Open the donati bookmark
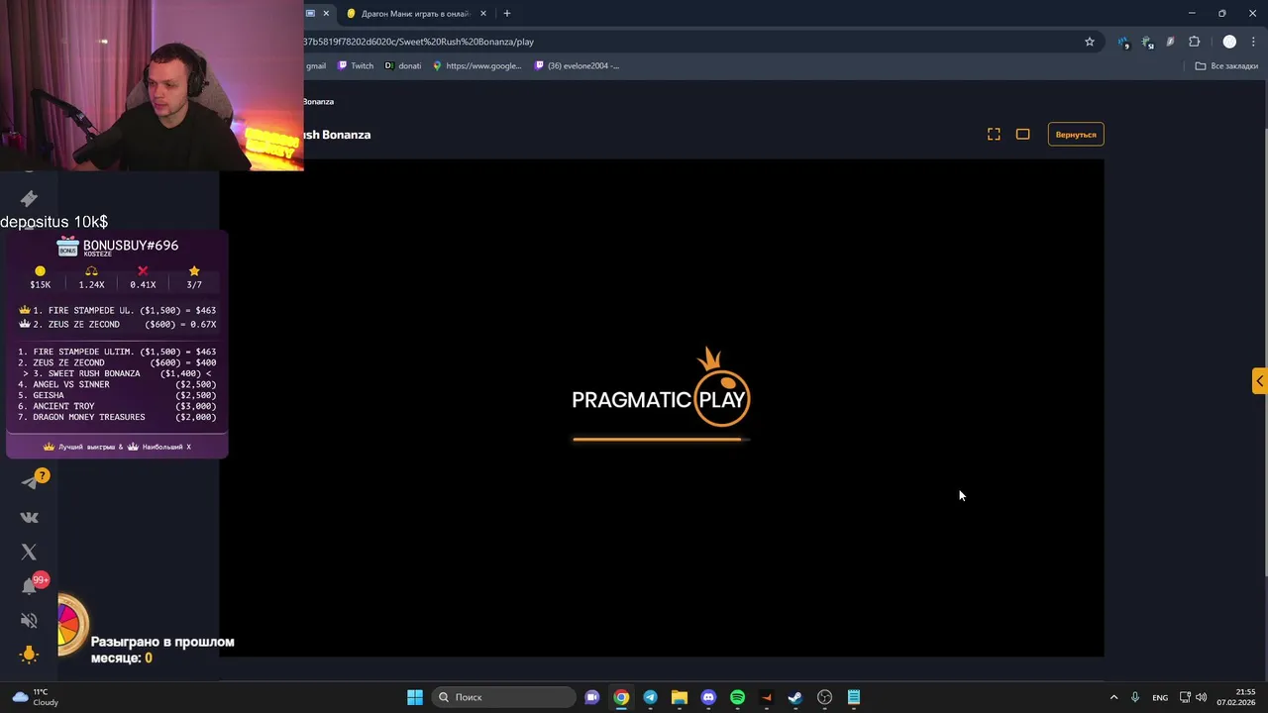This screenshot has height=713, width=1268. pos(403,66)
